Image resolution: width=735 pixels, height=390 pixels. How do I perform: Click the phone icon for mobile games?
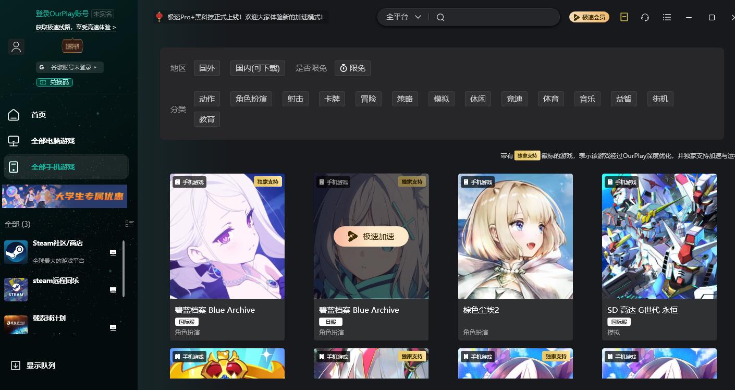point(14,167)
